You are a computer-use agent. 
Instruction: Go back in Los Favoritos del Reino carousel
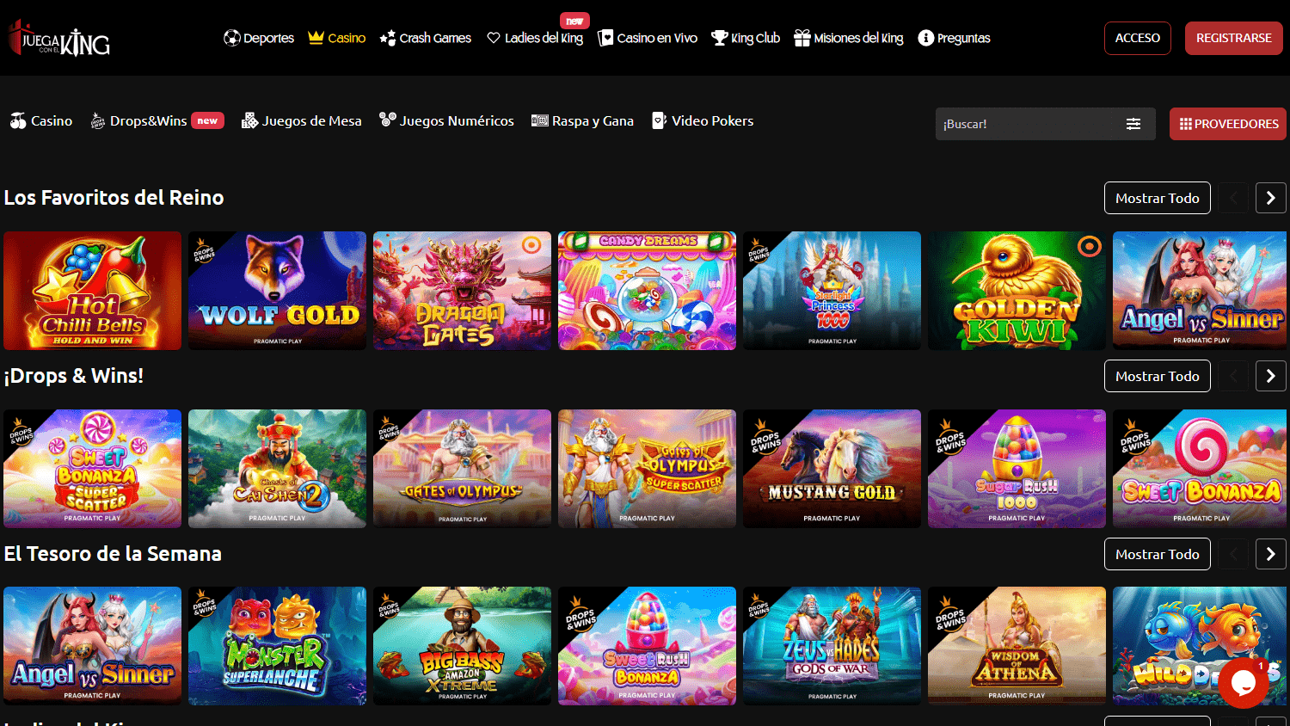(1233, 198)
